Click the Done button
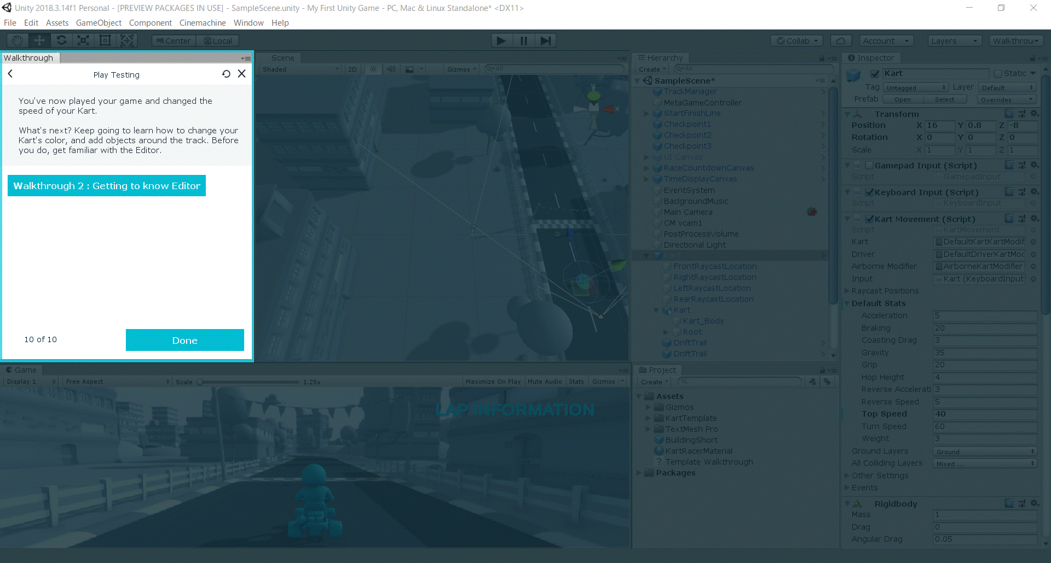Screen dimensions: 1051x563 coord(185,340)
